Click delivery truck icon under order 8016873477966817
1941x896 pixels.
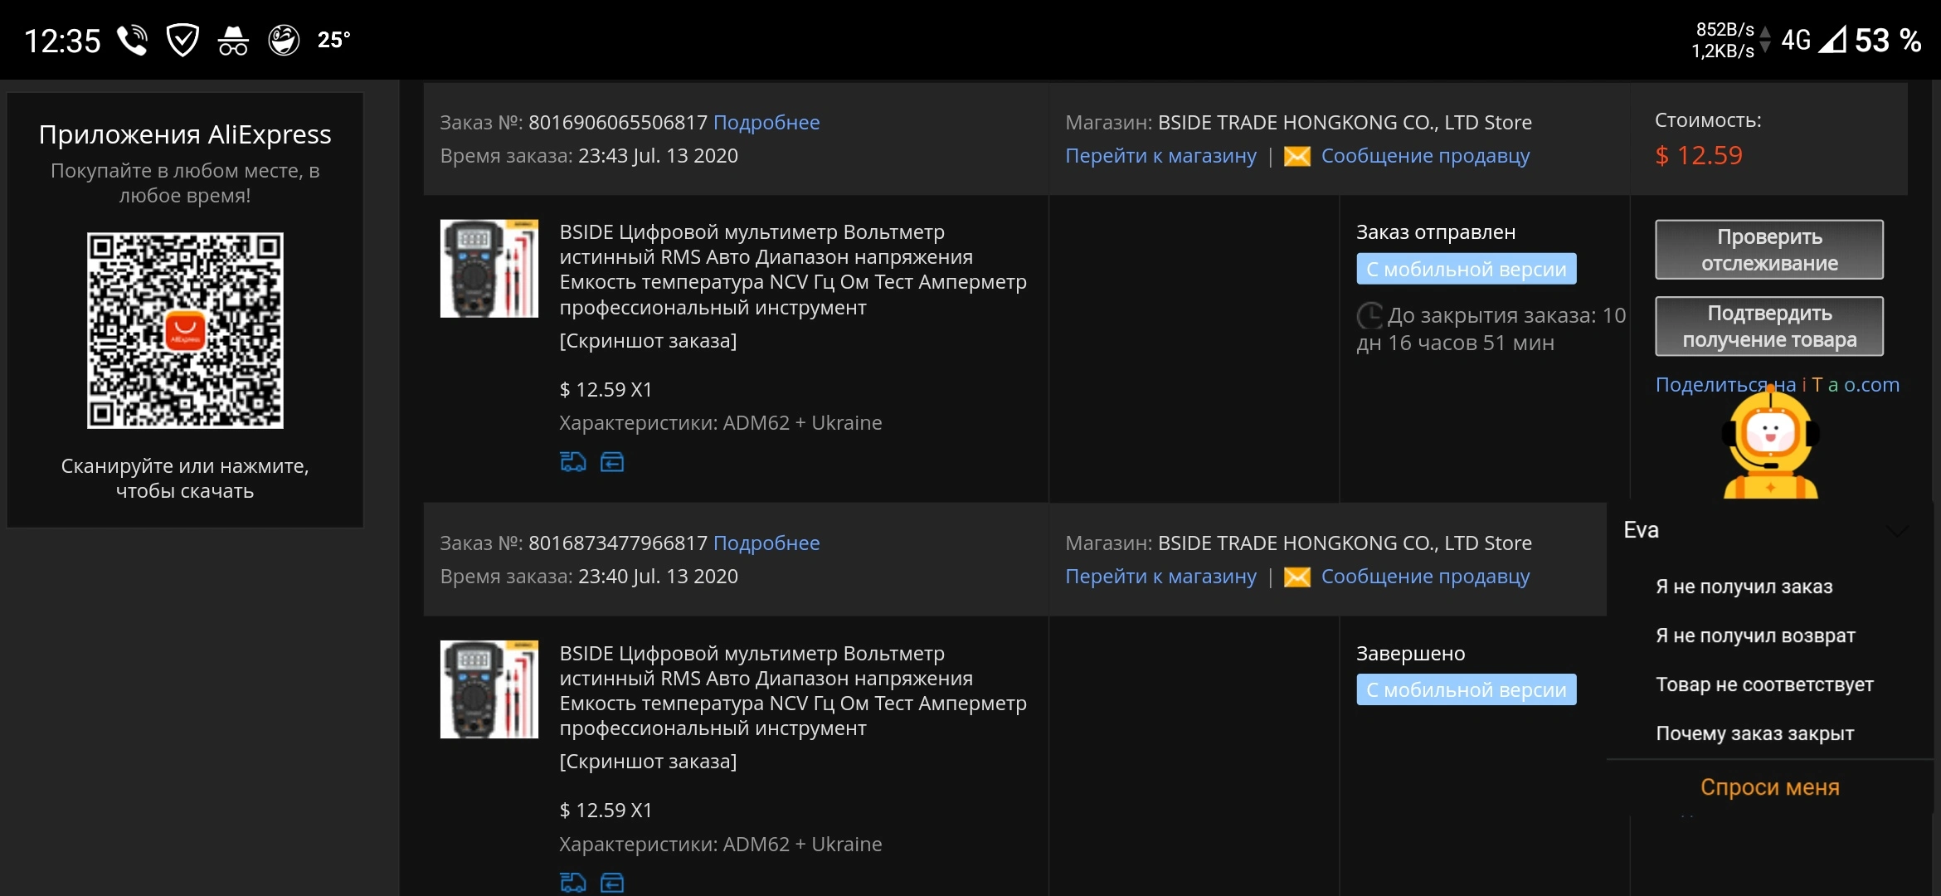(x=573, y=882)
